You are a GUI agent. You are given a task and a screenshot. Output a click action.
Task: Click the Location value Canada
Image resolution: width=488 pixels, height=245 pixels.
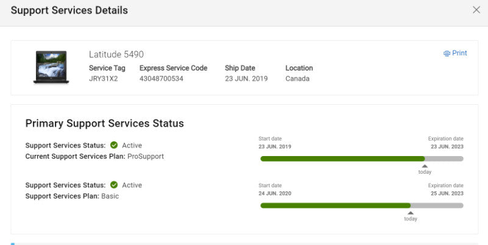coord(297,79)
